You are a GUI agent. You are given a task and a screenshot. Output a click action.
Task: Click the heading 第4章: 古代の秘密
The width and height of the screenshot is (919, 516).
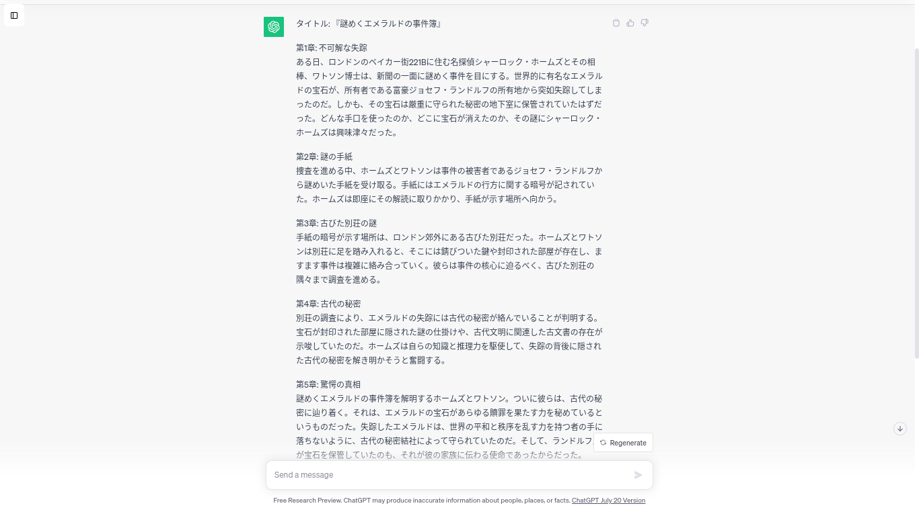coord(328,304)
